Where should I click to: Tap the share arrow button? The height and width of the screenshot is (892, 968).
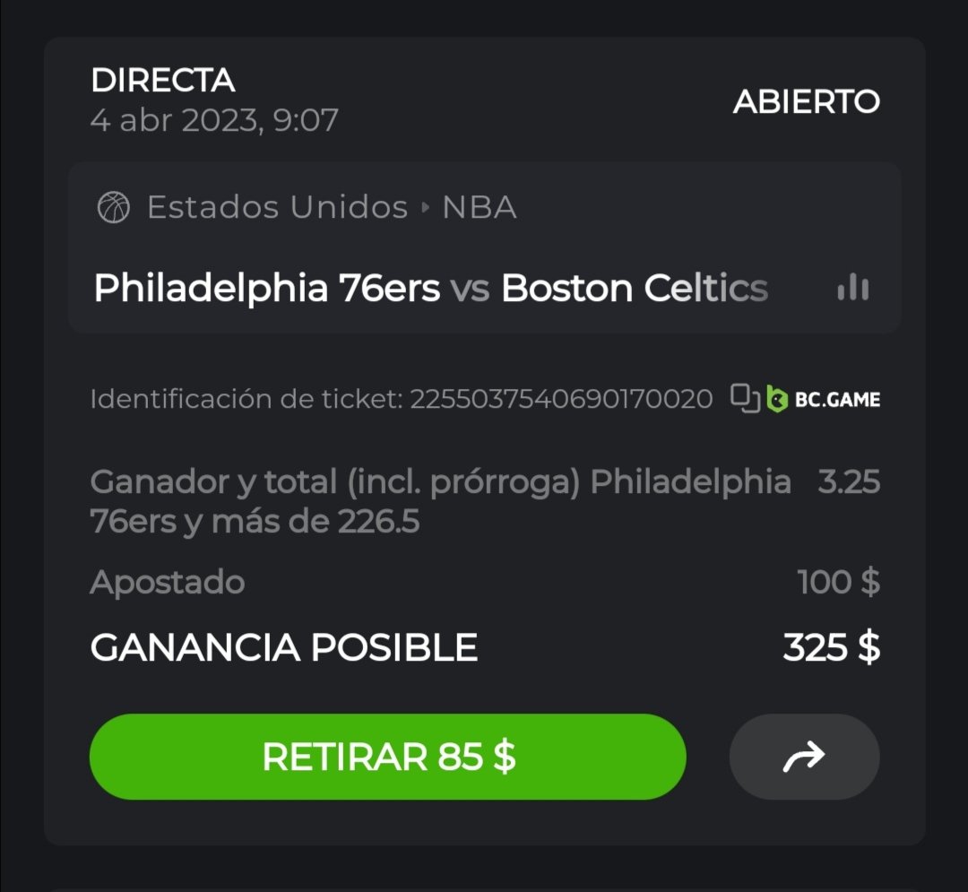click(804, 758)
